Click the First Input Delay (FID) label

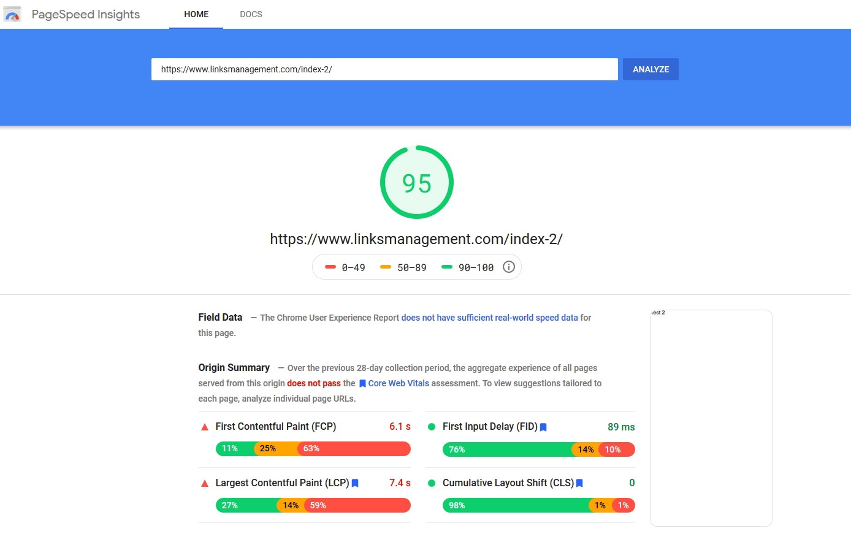click(x=490, y=427)
